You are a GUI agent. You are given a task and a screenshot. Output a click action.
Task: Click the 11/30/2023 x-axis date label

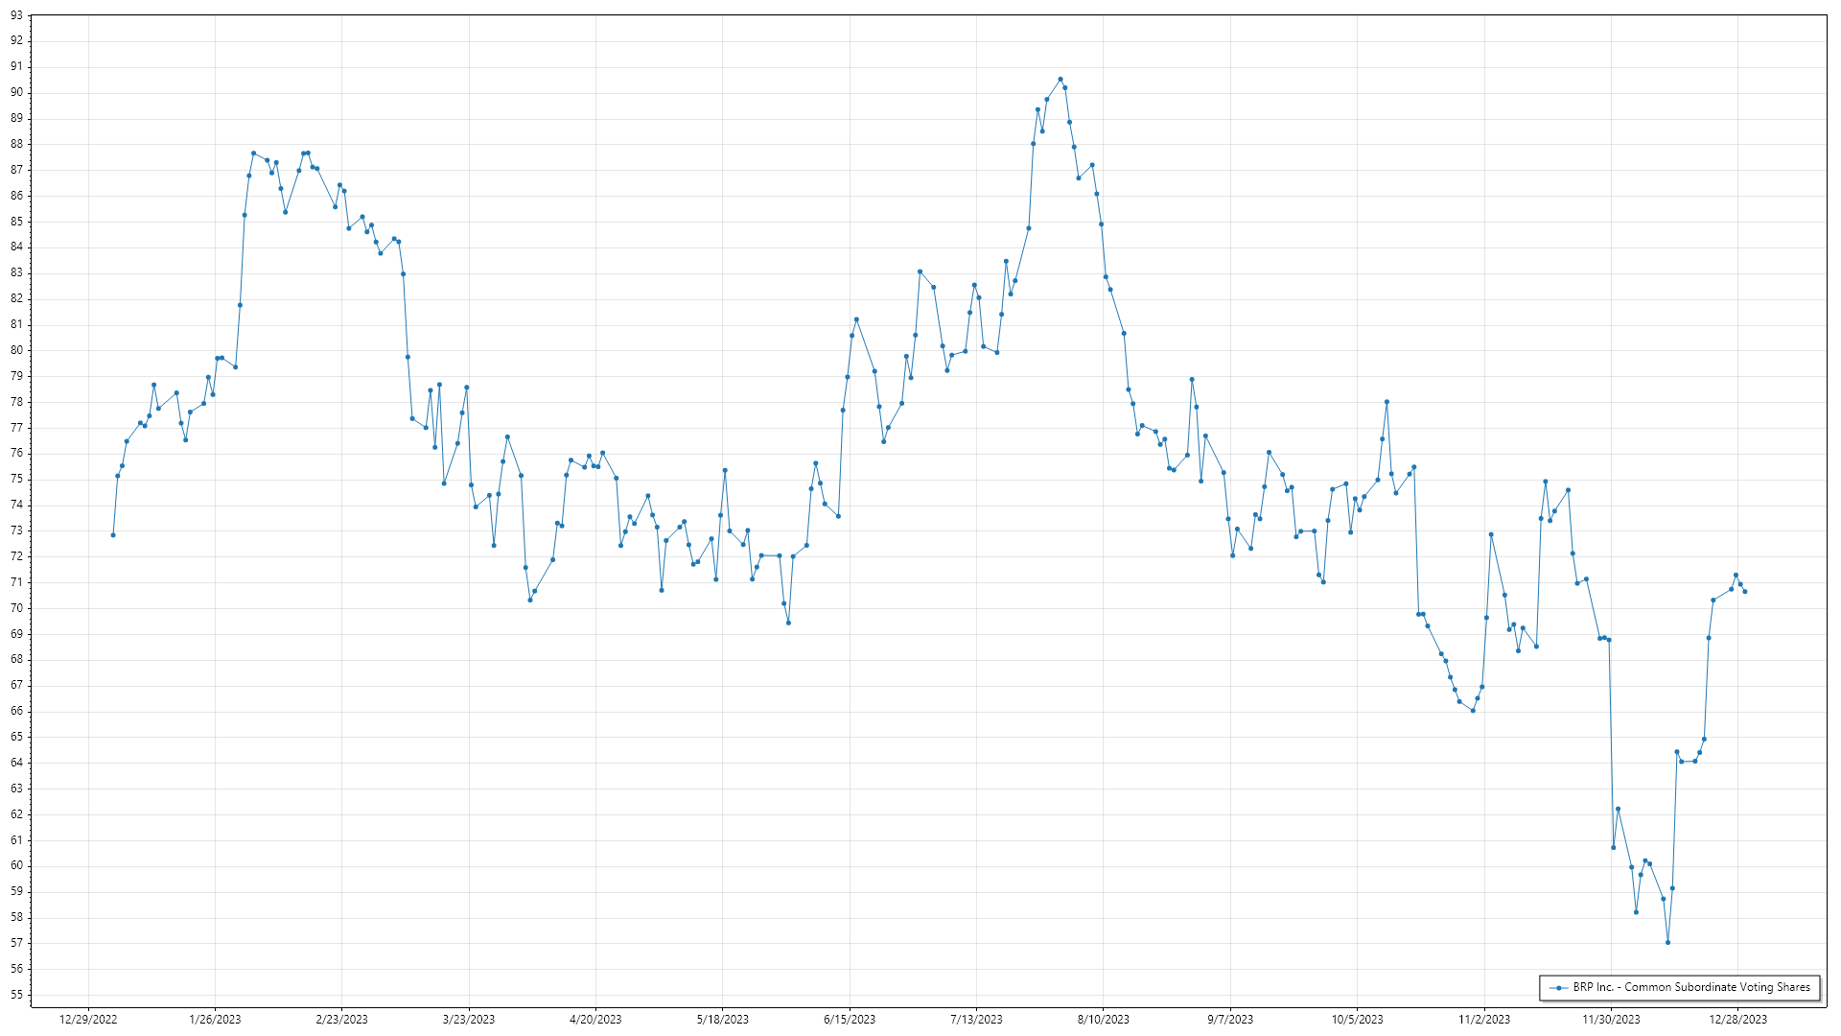tap(1611, 1020)
